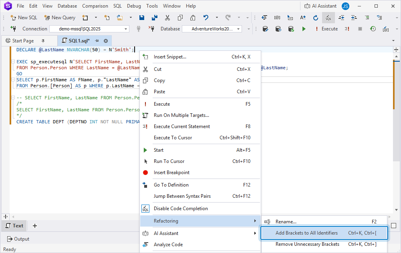Select Copy in the context menu
Screen dimensions: 401x253
(200, 80)
